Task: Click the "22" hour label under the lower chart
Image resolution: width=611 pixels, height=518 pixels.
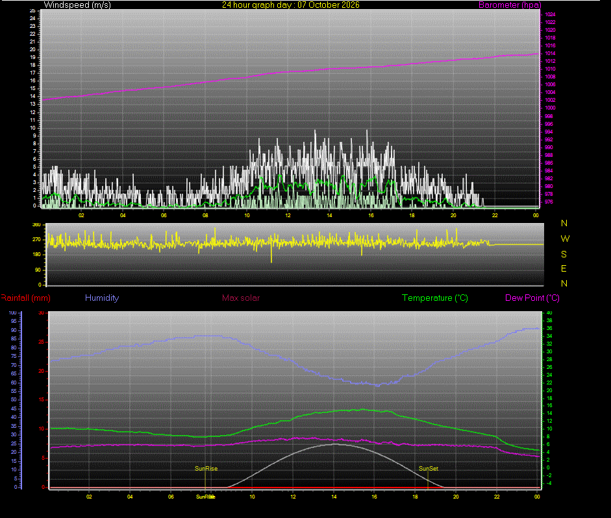Action: click(497, 497)
